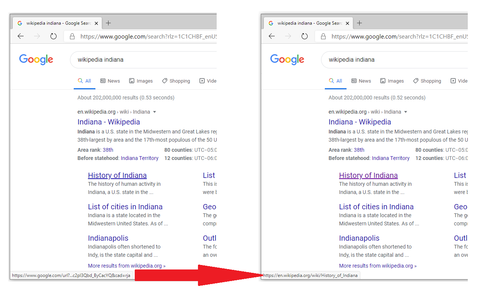The height and width of the screenshot is (299, 479).
Task: Switch to News results in right window
Action: [x=361, y=81]
